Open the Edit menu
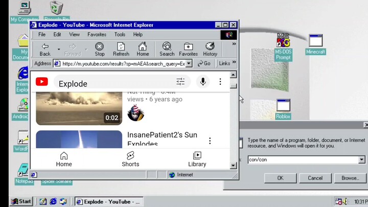The width and height of the screenshot is (368, 207). click(57, 35)
